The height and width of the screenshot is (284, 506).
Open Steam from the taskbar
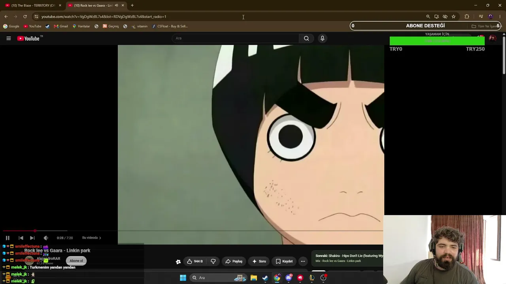pyautogui.click(x=265, y=278)
